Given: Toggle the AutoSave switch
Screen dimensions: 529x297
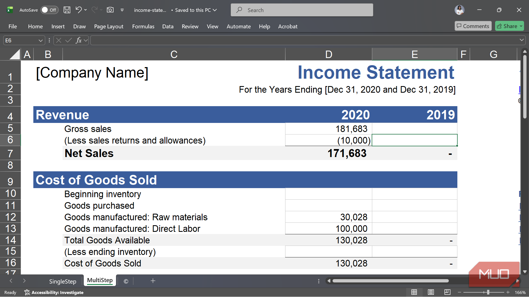Looking at the screenshot, I should click(50, 10).
